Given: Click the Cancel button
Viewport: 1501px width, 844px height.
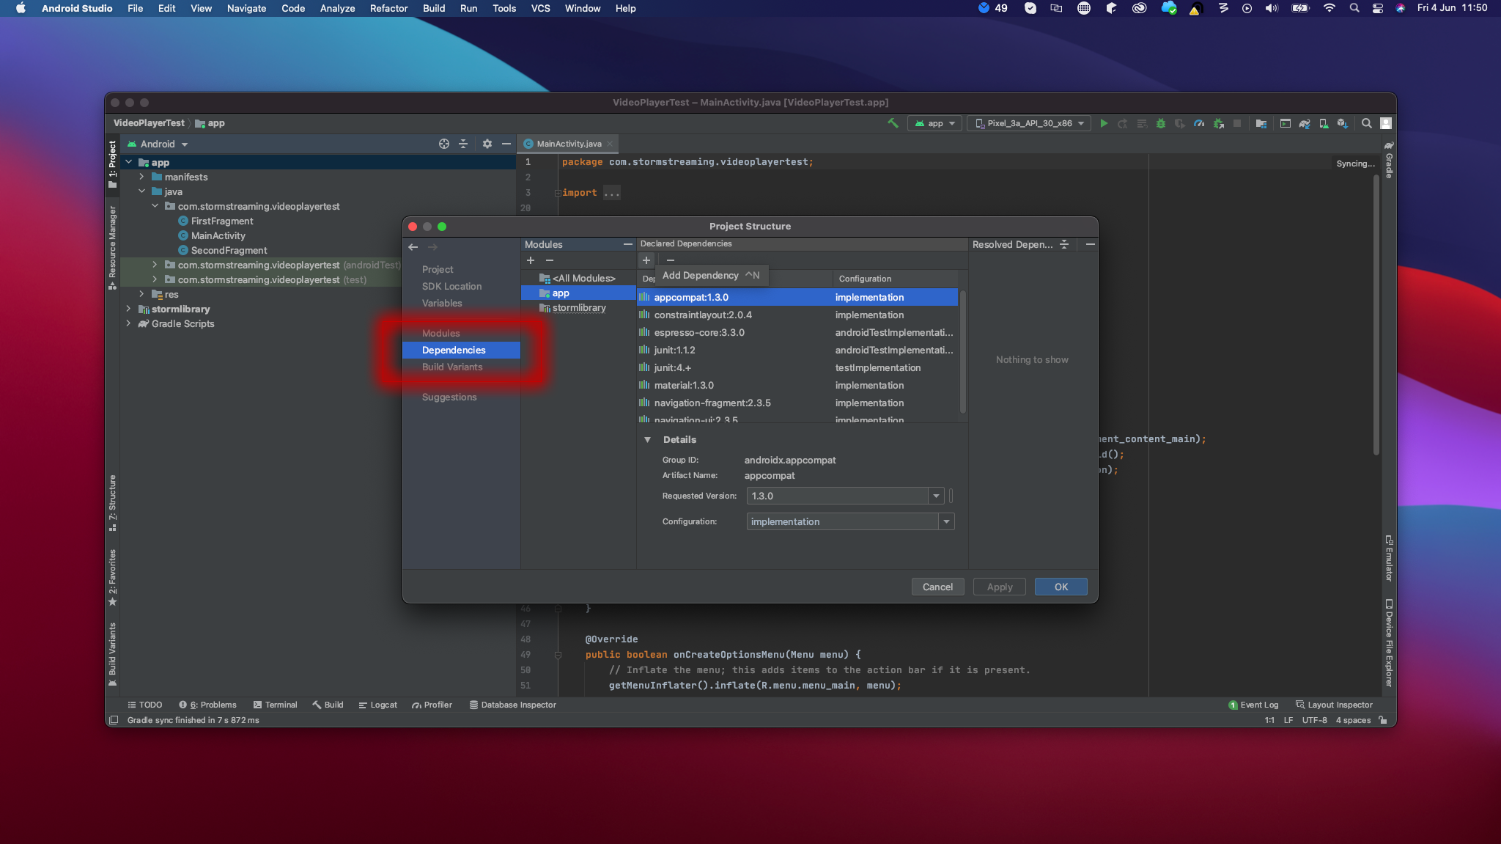Looking at the screenshot, I should (x=937, y=587).
